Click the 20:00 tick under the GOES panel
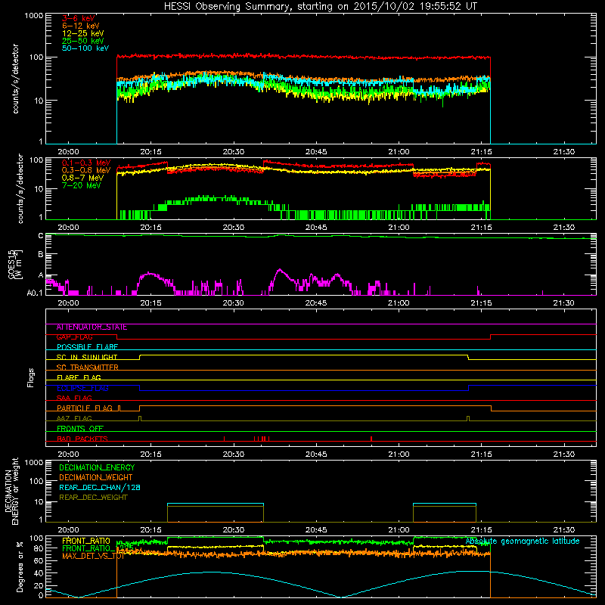Image resolution: width=605 pixels, height=605 pixels. tap(68, 303)
